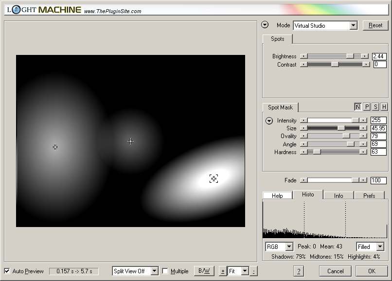Open the Info tab
Viewport: 392px width, 281px height.
click(x=339, y=195)
